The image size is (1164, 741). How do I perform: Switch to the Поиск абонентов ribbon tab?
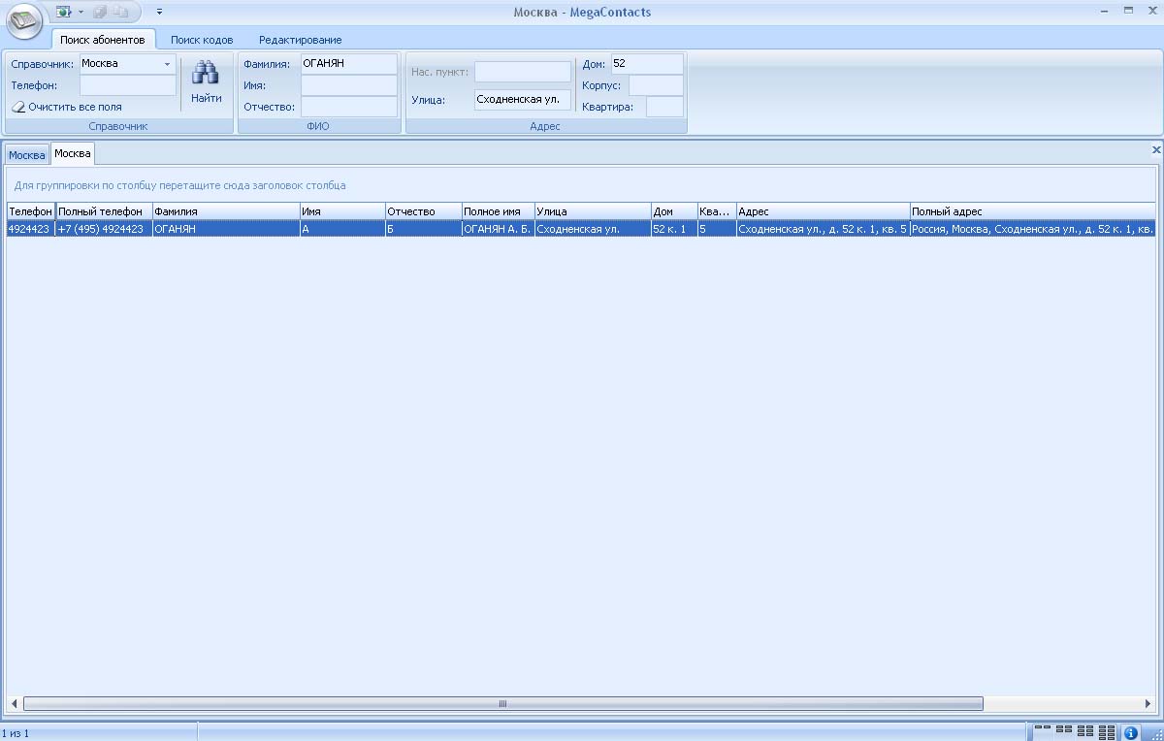[102, 40]
